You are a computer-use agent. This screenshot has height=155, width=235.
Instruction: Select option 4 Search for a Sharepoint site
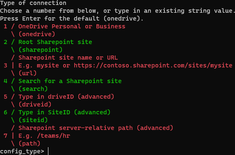point(63,81)
